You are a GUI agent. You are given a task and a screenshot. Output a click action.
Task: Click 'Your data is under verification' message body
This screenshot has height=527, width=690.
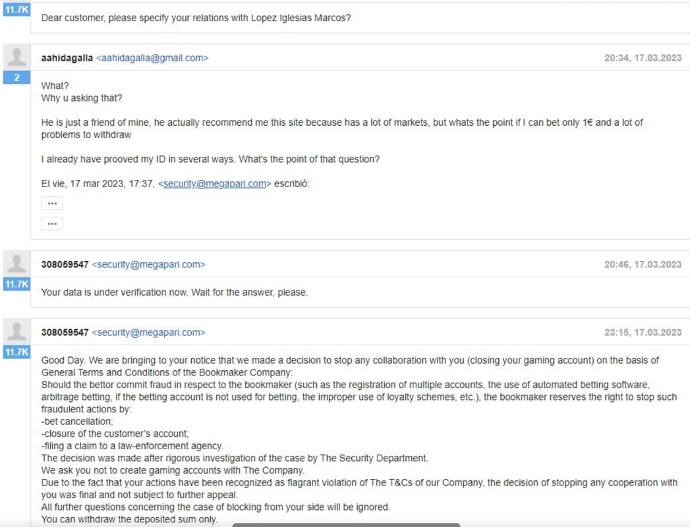pyautogui.click(x=175, y=292)
